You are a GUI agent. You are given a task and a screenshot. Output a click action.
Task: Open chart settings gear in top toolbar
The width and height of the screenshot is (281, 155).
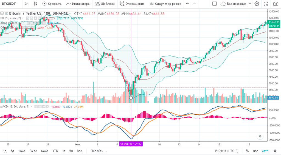point(257,4)
